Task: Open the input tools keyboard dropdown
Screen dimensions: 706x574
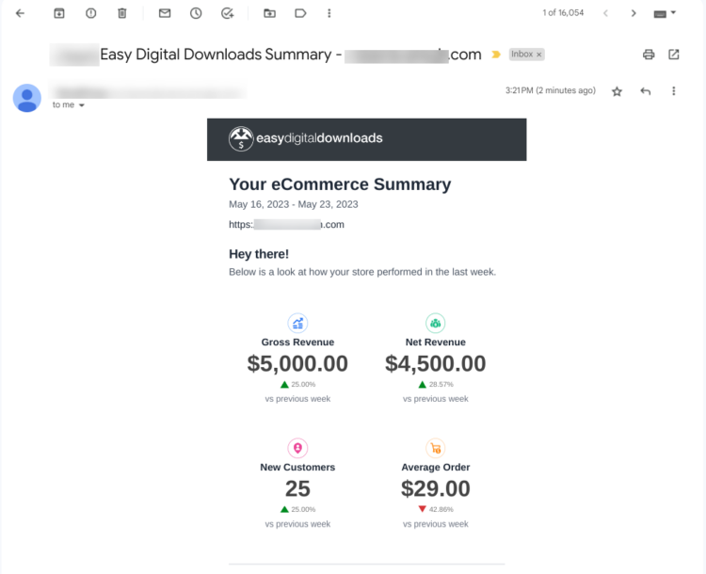Action: tap(665, 13)
